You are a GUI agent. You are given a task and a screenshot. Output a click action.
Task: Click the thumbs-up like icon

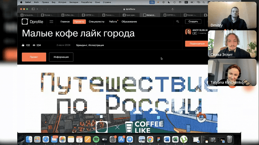tap(23, 45)
